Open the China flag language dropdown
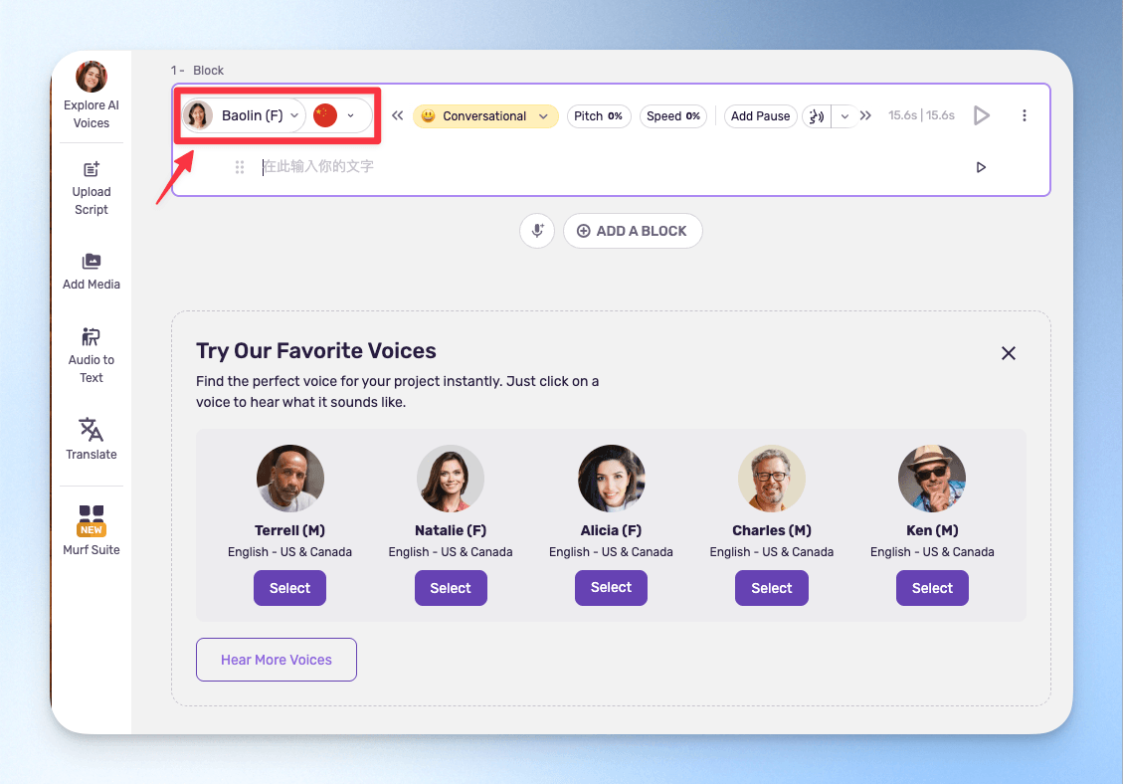The height and width of the screenshot is (784, 1123). 336,115
